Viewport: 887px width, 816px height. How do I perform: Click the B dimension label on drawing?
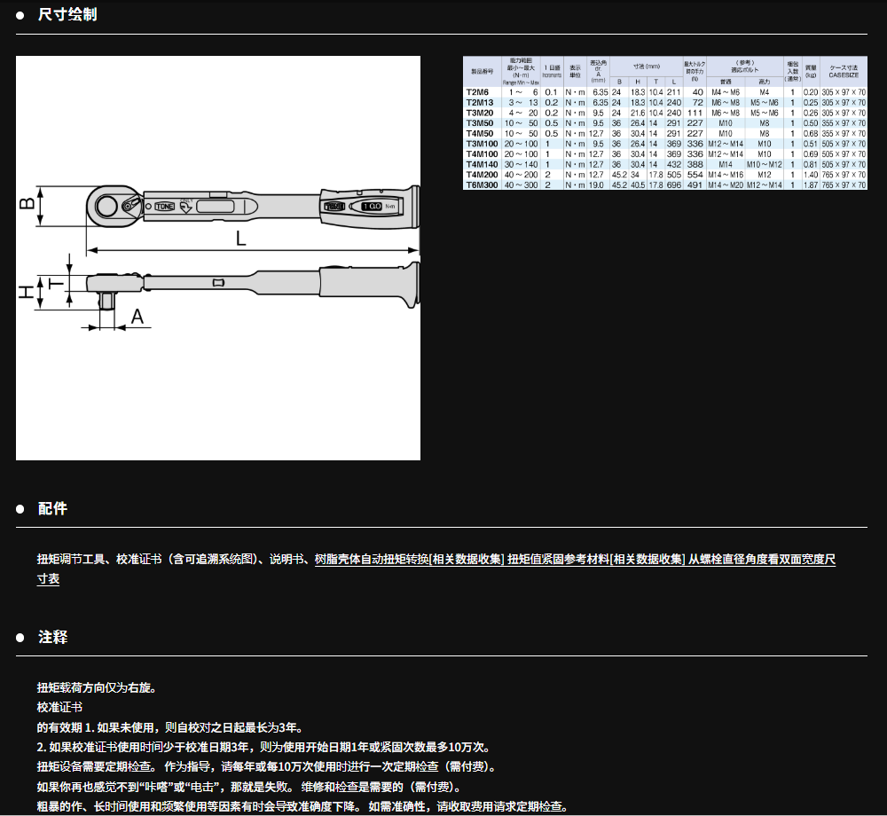tap(28, 203)
